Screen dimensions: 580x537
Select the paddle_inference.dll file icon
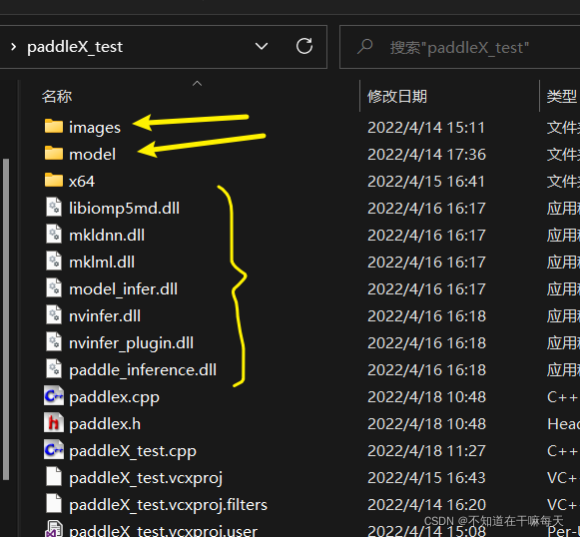(x=54, y=369)
